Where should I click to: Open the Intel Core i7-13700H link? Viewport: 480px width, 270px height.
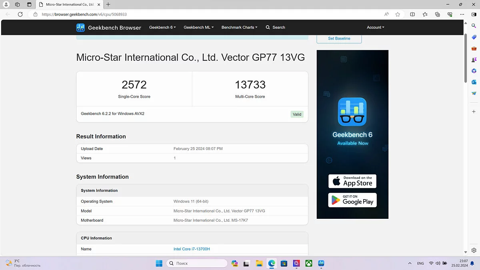pos(192,249)
